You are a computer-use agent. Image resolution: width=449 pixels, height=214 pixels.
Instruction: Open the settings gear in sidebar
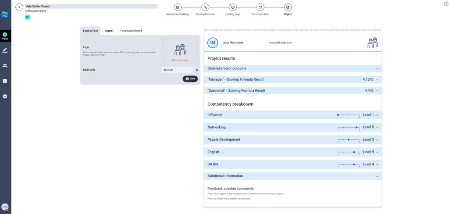pos(5,96)
